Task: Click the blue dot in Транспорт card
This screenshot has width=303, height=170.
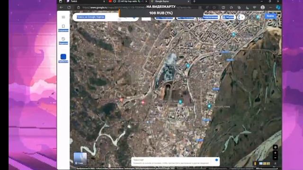Action: 216,160
